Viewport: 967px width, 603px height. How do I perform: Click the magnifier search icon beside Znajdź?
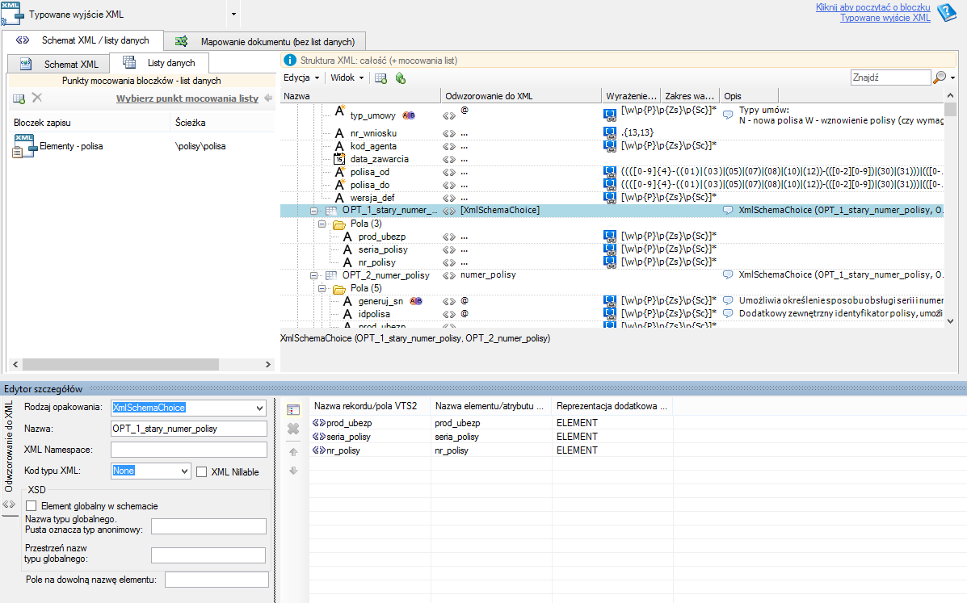pos(940,77)
